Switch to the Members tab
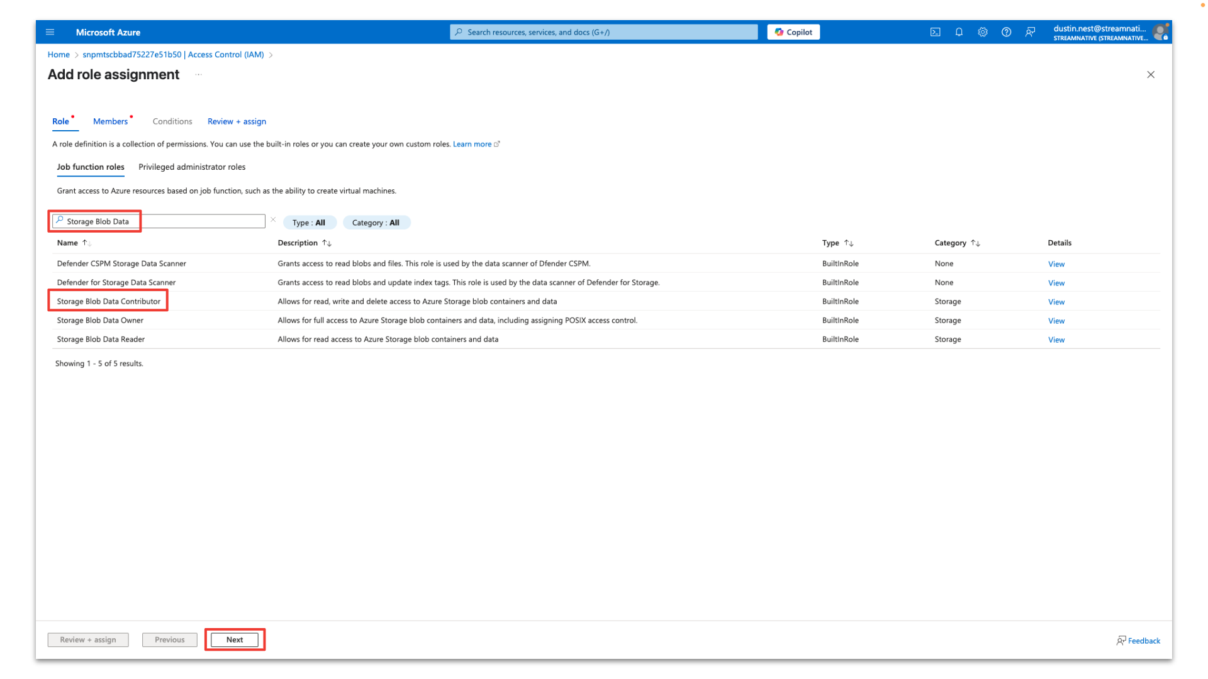1208x679 pixels. (x=109, y=121)
